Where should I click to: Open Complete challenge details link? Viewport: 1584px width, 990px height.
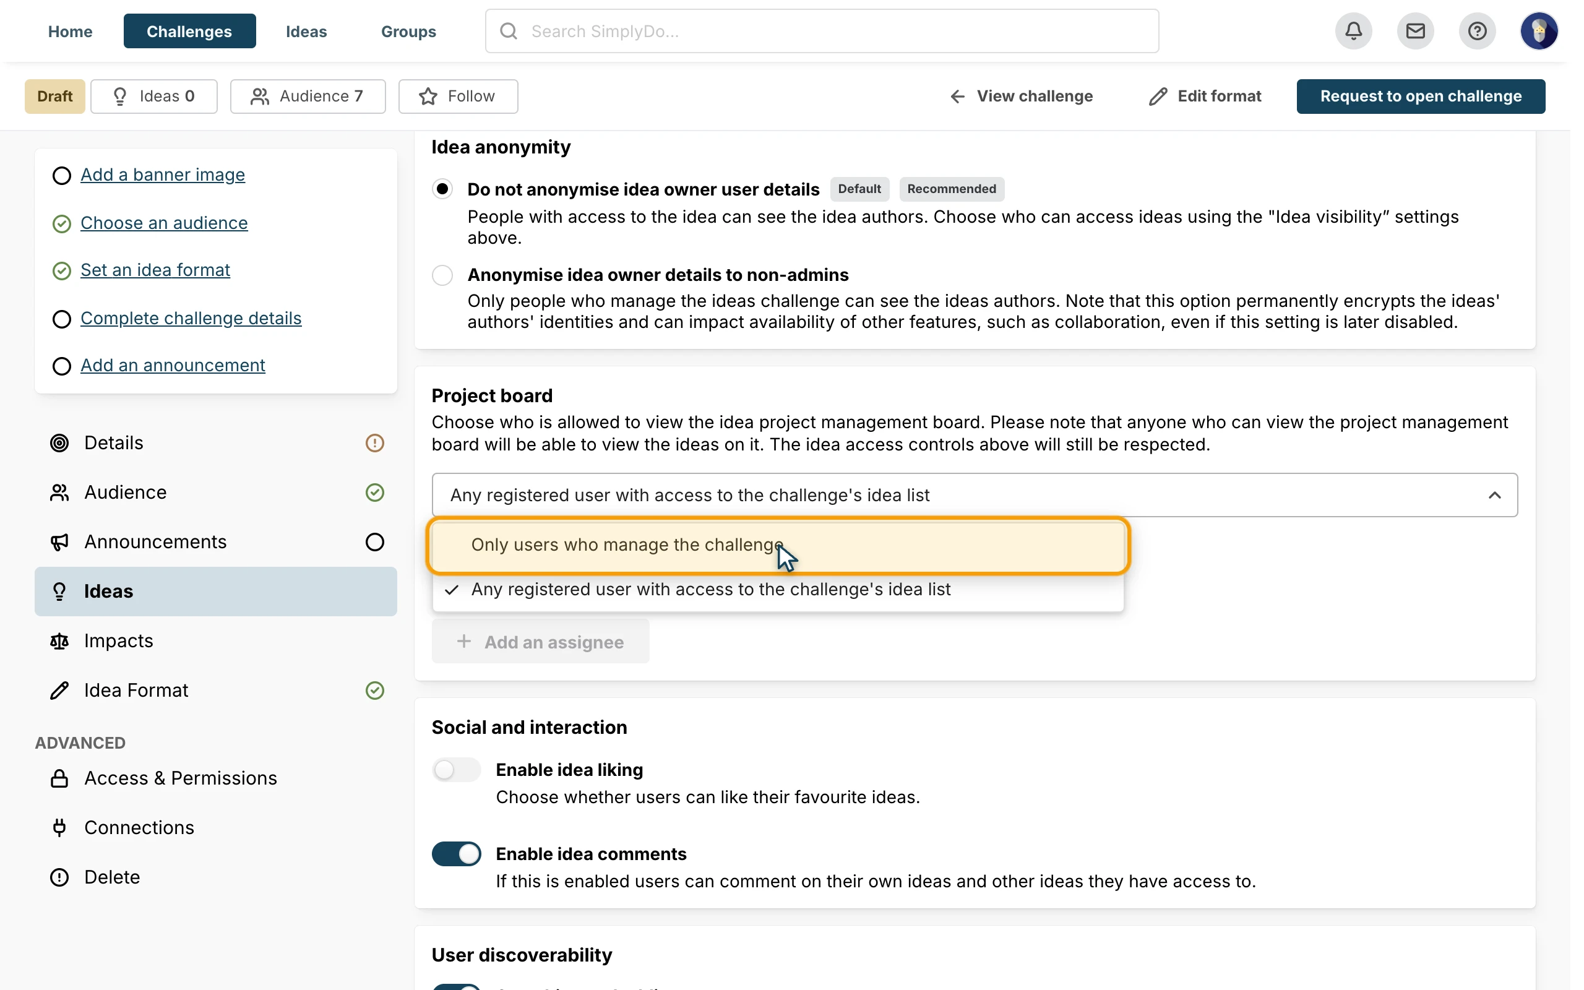tap(191, 318)
